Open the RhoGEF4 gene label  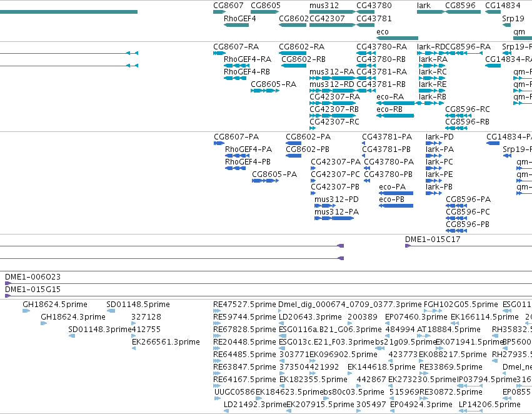coord(240,19)
